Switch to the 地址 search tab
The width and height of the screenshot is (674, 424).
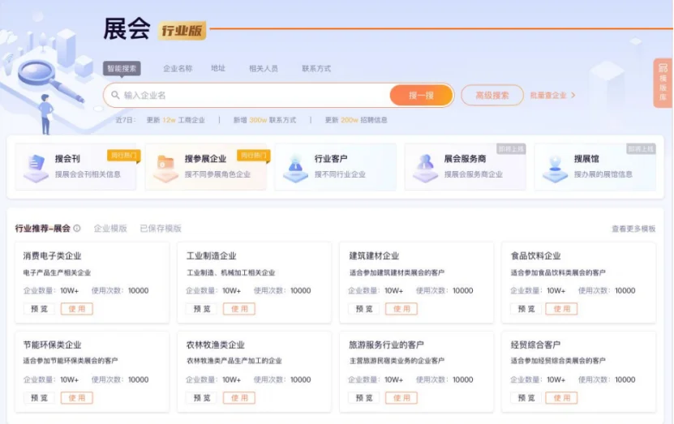(x=218, y=68)
